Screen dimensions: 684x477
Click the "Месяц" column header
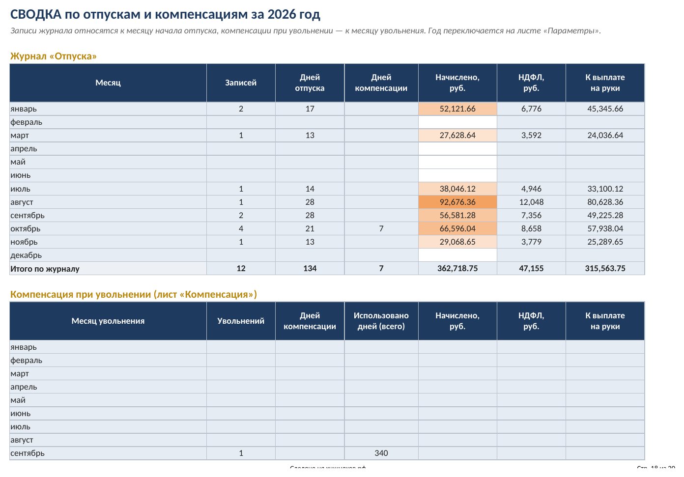[108, 83]
